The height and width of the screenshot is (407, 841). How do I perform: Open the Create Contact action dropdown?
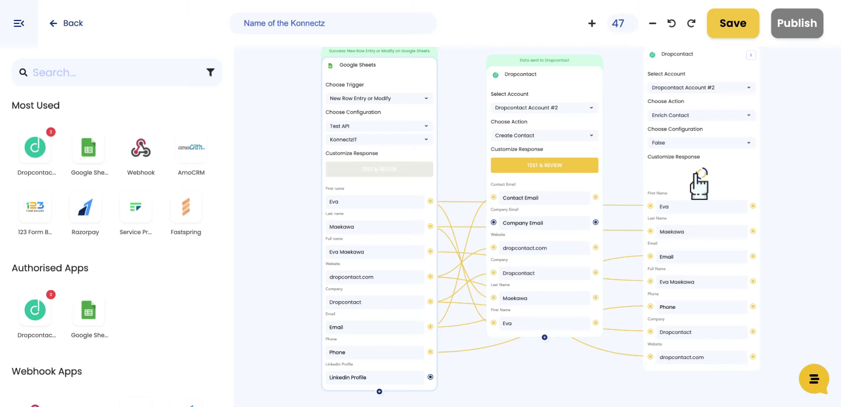click(x=545, y=136)
